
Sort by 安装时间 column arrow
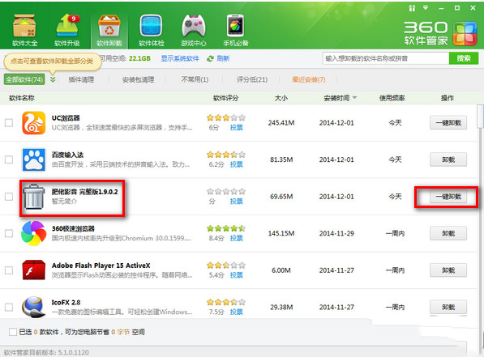[354, 98]
